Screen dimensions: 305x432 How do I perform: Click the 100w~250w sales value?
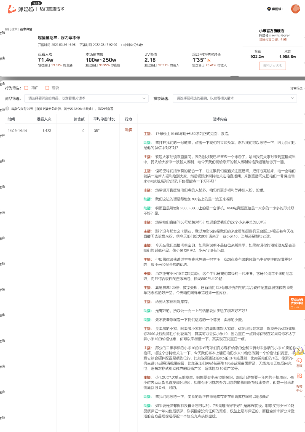pos(101,60)
